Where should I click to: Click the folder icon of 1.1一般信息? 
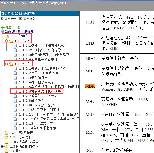pos(7,36)
